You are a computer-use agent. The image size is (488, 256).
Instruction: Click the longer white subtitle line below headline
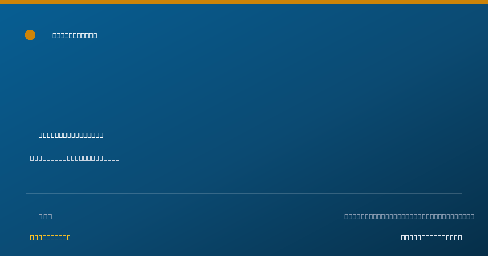point(75,158)
